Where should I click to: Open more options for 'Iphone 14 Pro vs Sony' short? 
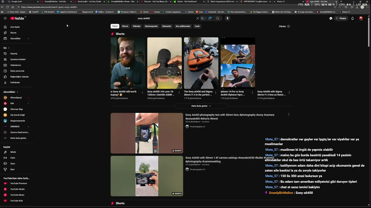(x=252, y=93)
